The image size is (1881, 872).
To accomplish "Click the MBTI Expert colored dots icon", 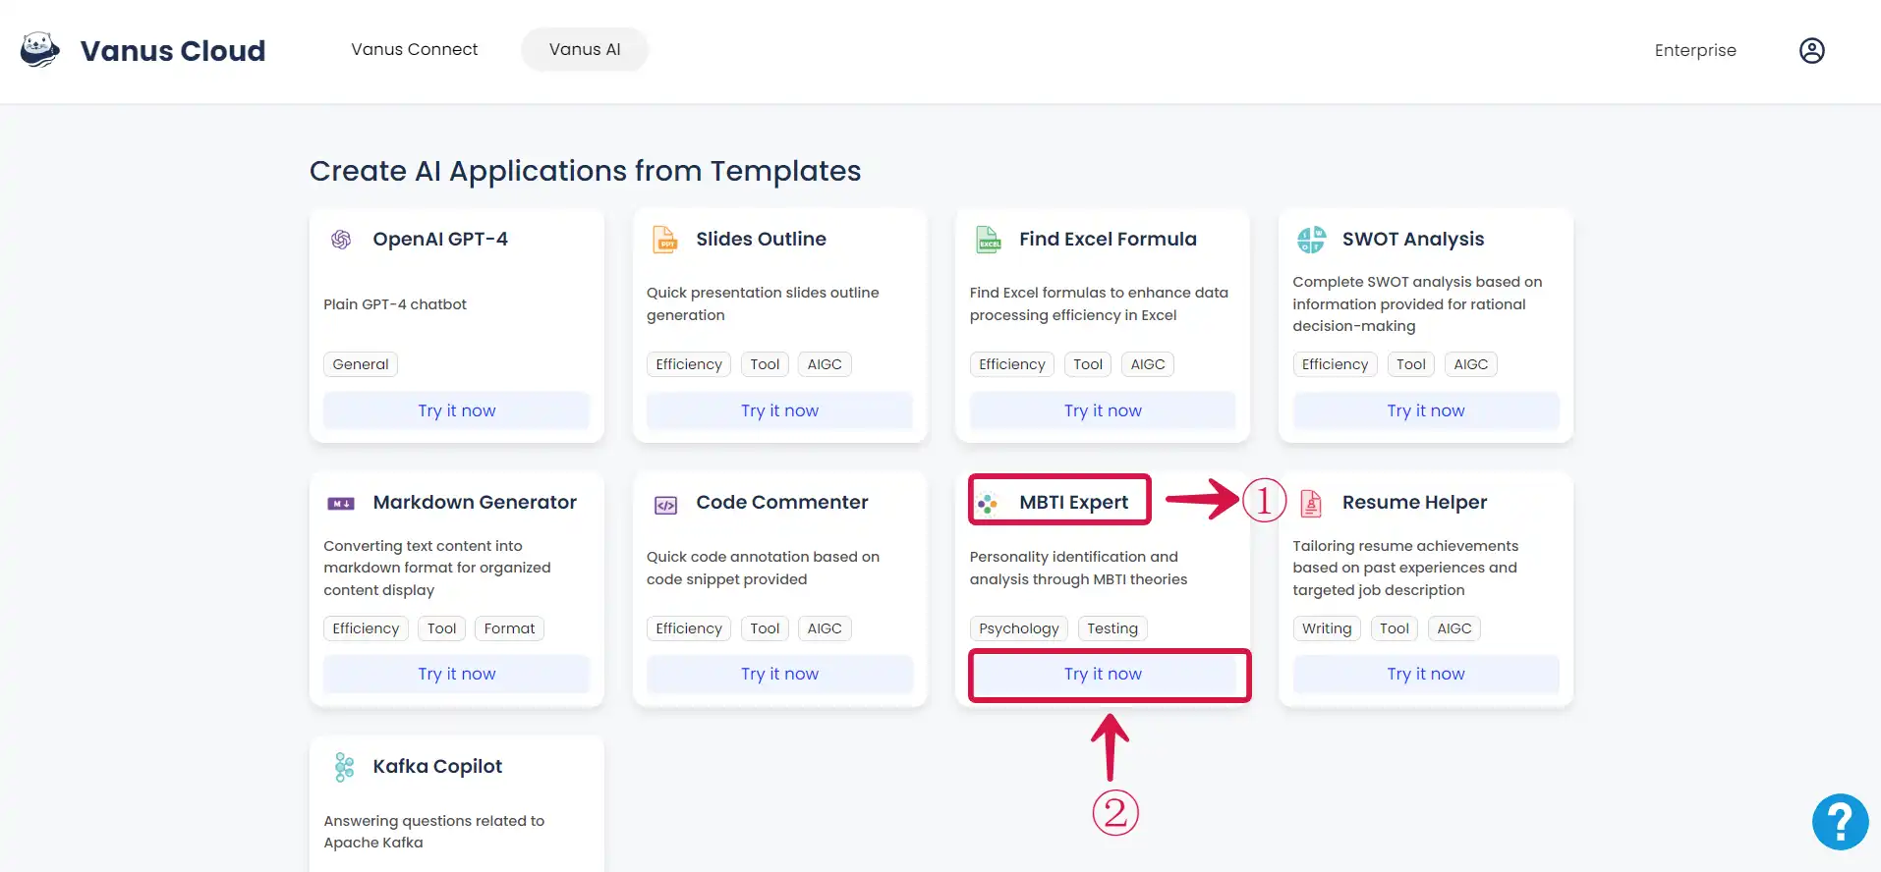I will 988,504.
